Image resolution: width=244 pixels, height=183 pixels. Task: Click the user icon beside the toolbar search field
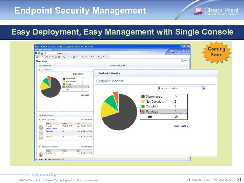42,53
